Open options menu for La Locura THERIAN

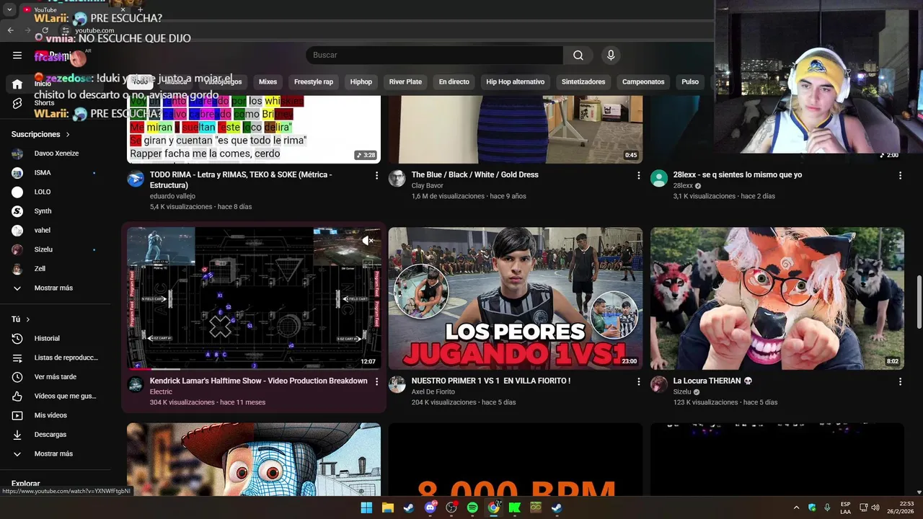coord(900,381)
